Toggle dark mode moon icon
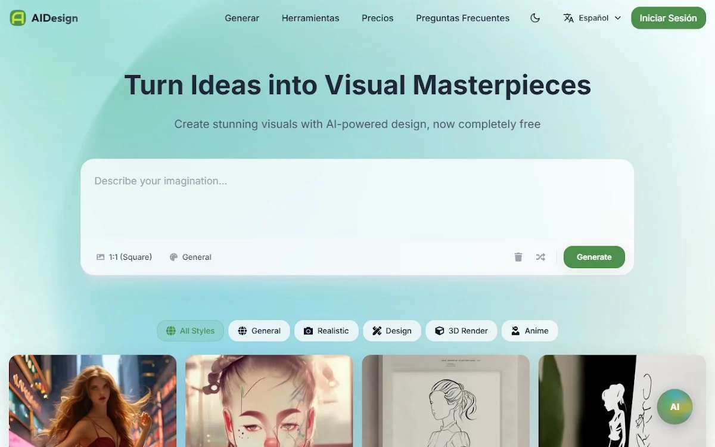This screenshot has width=715, height=447. (535, 18)
